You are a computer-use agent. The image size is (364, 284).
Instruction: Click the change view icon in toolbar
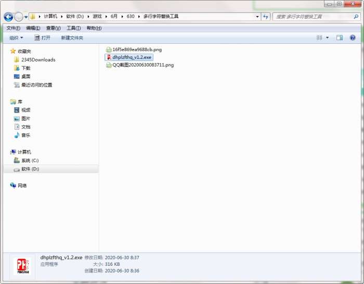point(319,38)
